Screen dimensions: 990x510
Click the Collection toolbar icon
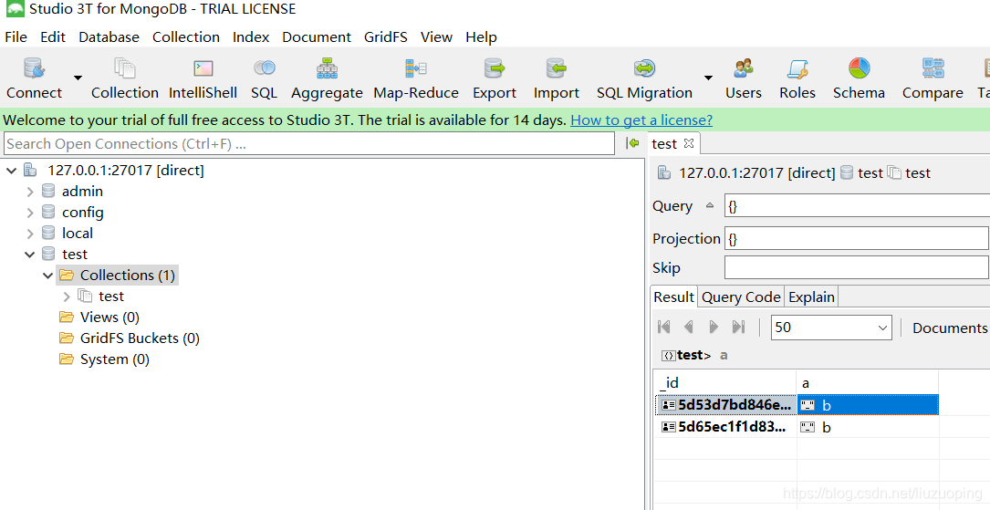coord(124,78)
